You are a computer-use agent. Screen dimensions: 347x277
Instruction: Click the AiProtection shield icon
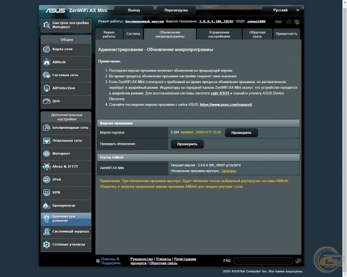(x=46, y=88)
